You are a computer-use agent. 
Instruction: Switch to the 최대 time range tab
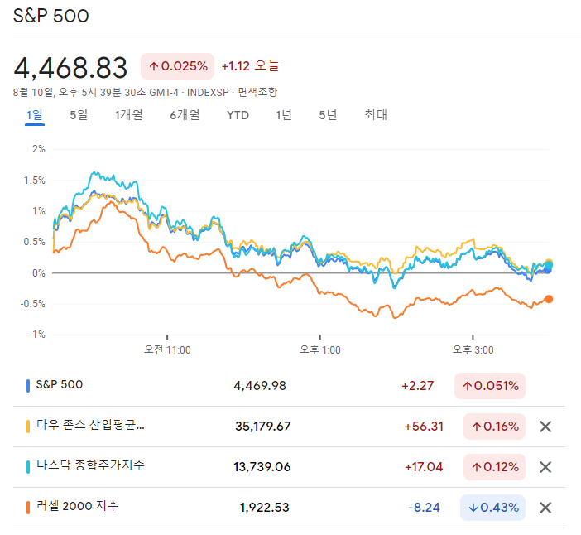[x=376, y=115]
